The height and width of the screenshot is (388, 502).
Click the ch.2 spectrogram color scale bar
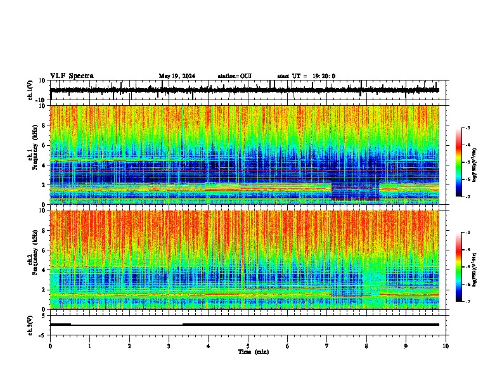(x=458, y=267)
